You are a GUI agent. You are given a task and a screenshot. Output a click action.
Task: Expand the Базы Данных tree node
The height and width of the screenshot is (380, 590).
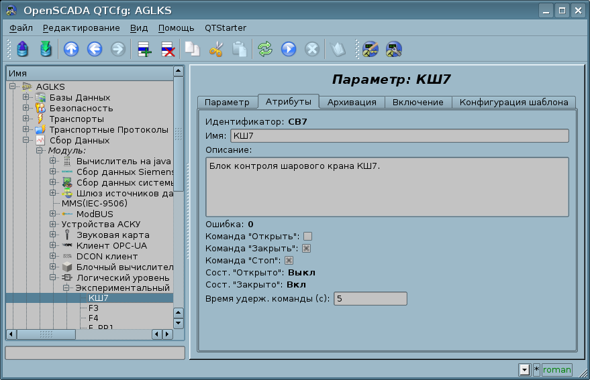[26, 98]
